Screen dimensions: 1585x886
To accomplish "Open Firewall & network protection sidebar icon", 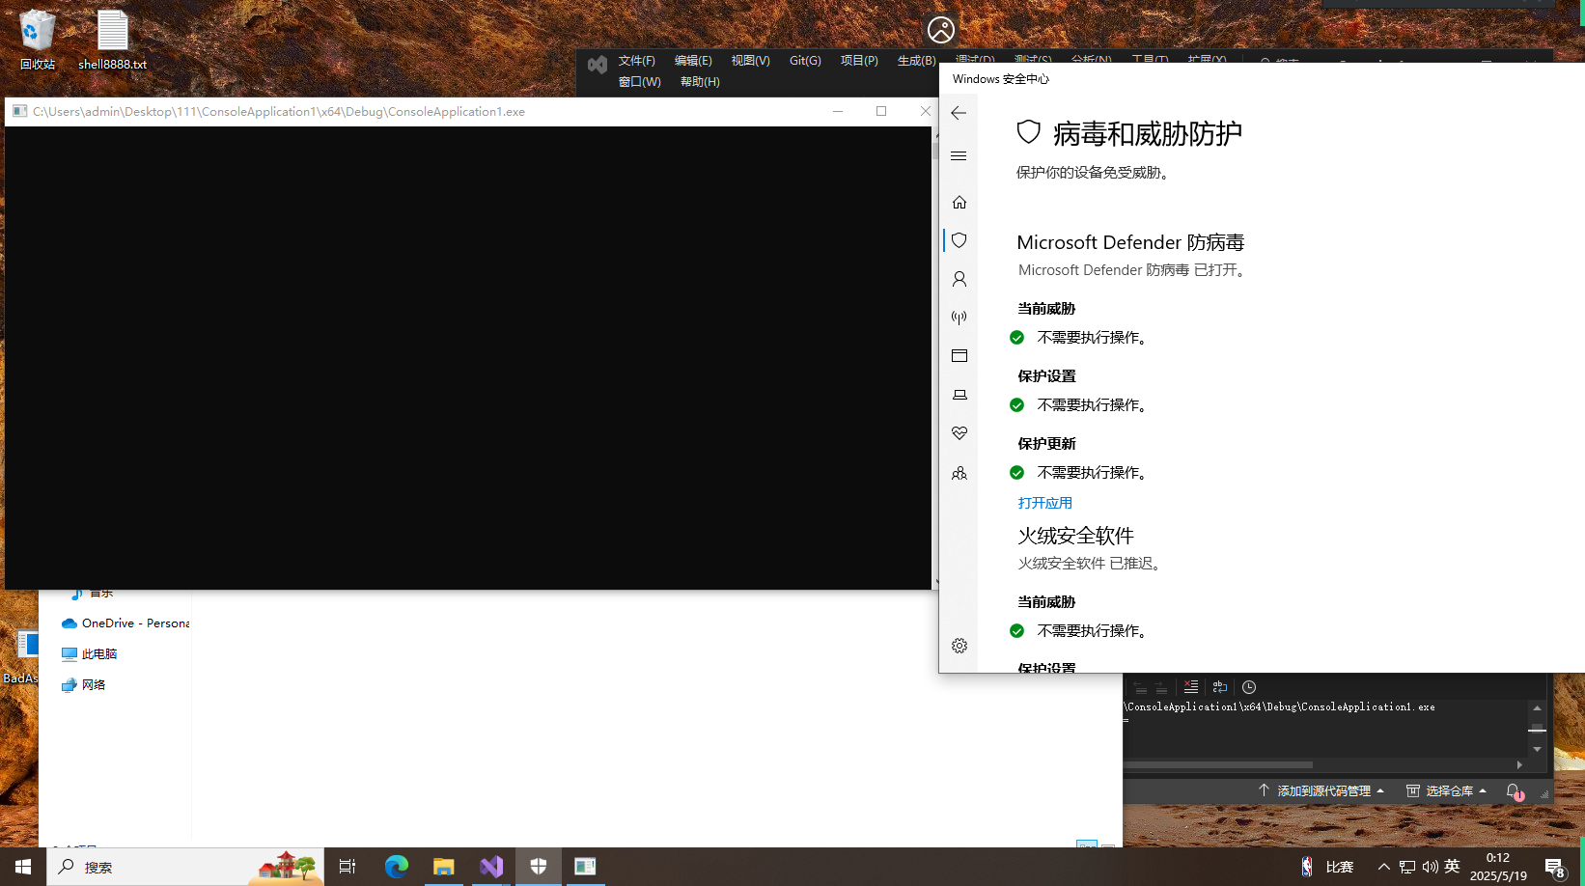I will click(959, 318).
